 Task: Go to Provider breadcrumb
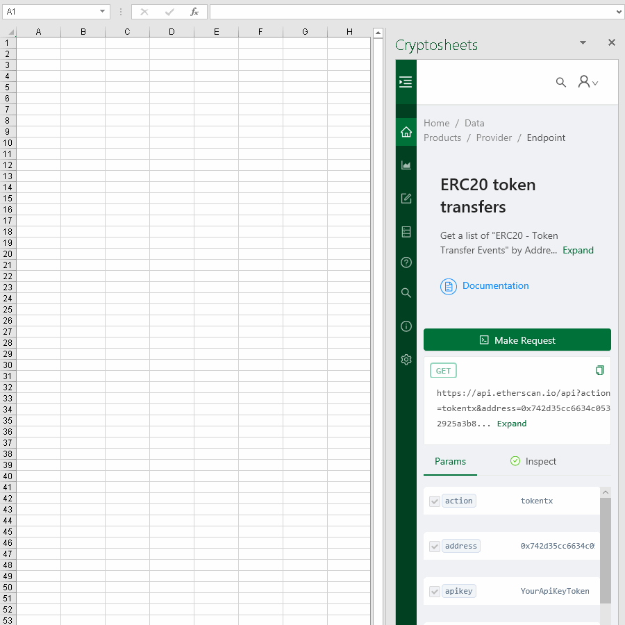coord(494,138)
